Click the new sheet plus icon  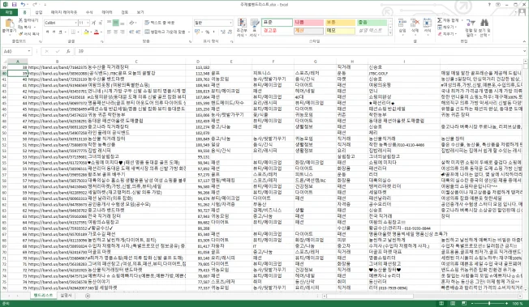(x=88, y=296)
